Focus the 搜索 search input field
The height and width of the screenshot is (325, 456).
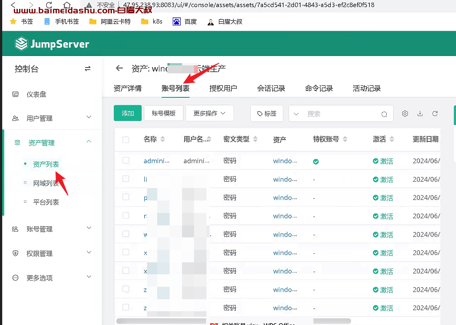click(342, 114)
